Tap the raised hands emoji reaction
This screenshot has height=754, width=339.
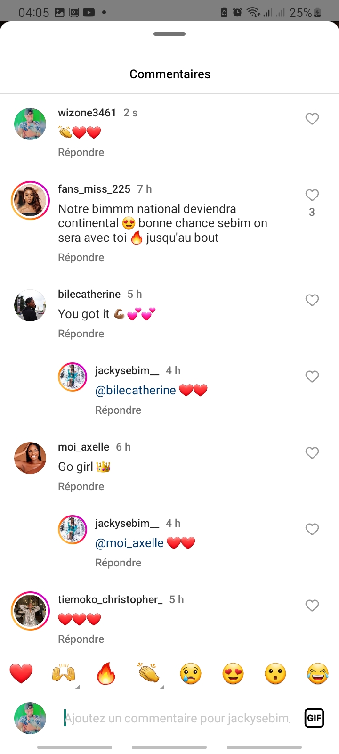64,673
